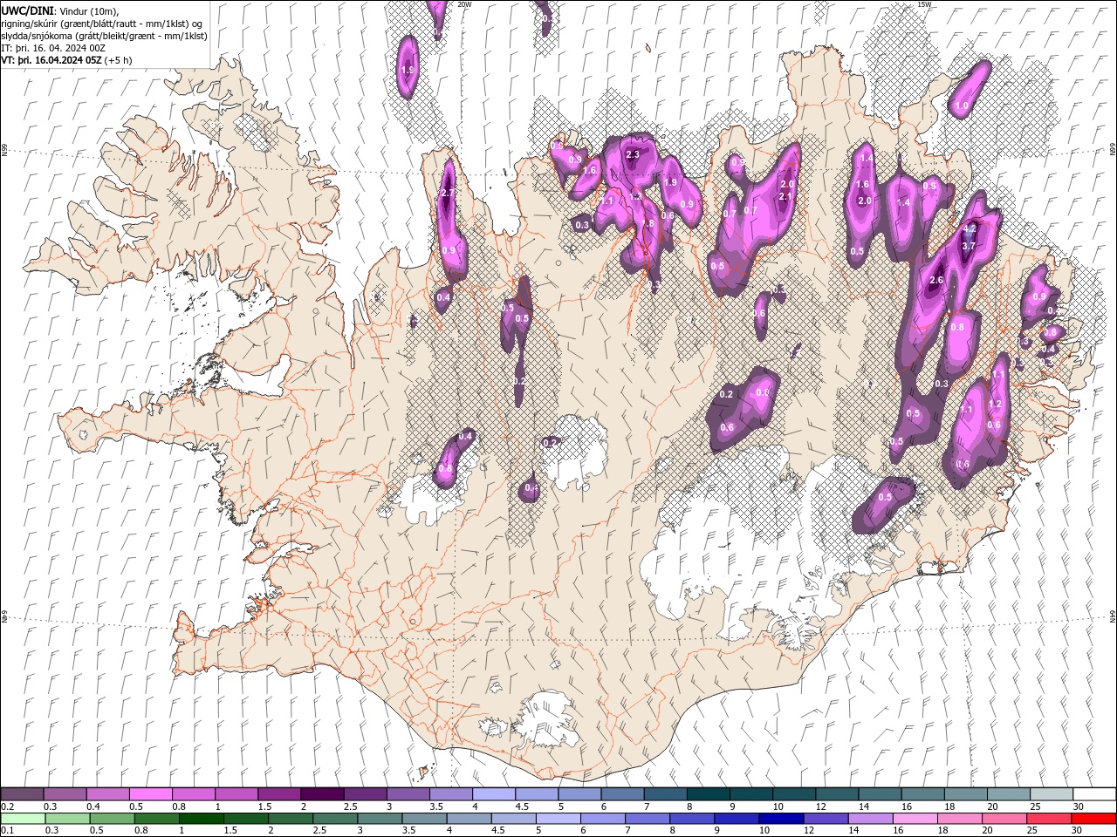
Task: Click the 1.0 value in northeast snow patch
Action: 962,106
